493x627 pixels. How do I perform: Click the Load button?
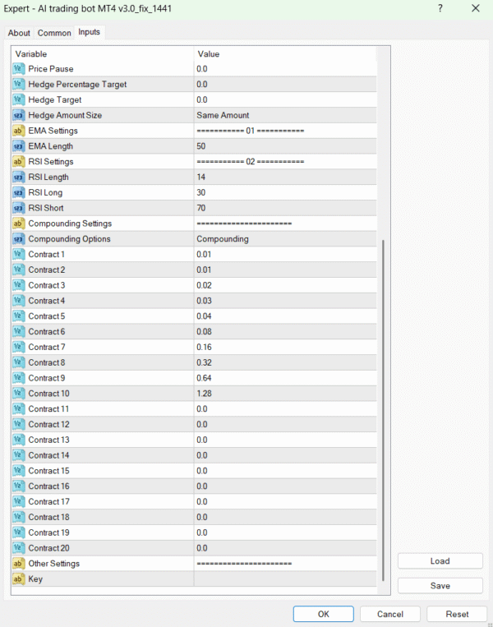[440, 561]
